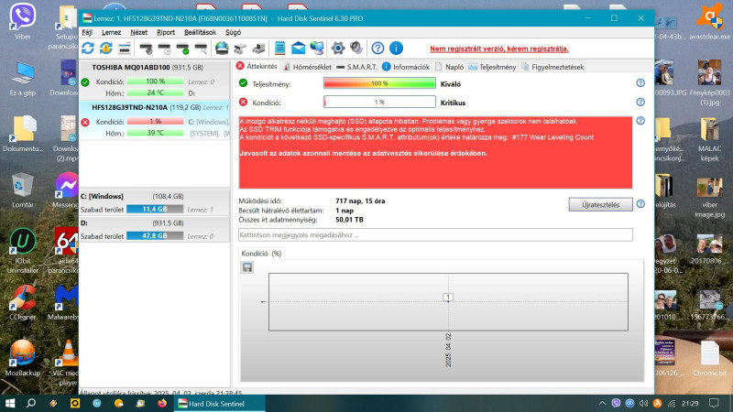This screenshot has height=412, width=733.
Task: Click help icon next to the Kondíció bar
Action: (x=640, y=102)
